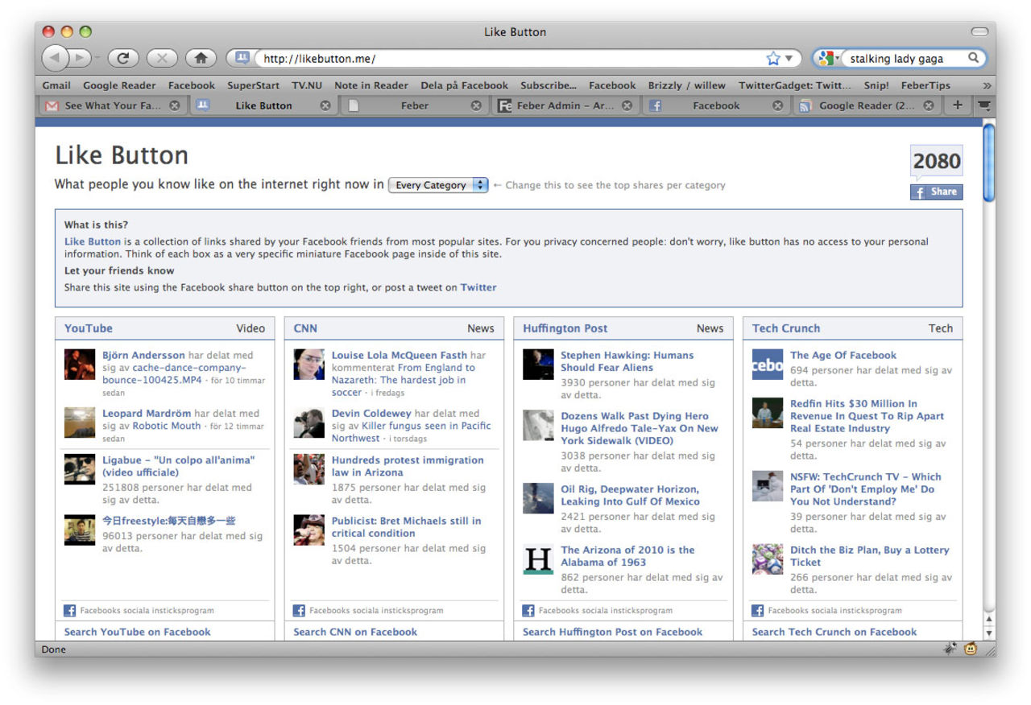
Task: Reload the current page
Action: point(122,58)
